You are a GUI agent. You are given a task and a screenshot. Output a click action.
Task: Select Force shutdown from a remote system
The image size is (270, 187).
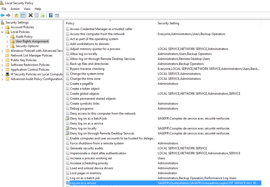pos(97,143)
